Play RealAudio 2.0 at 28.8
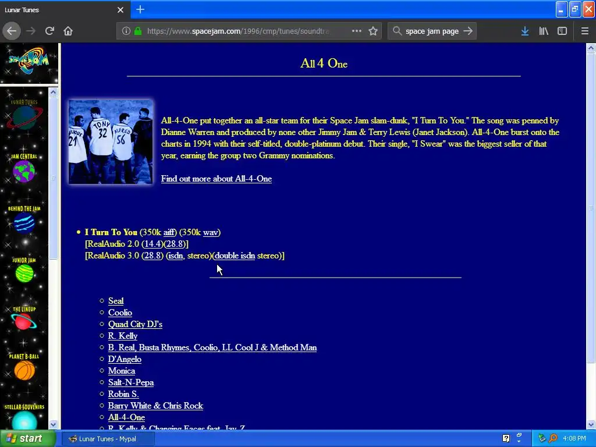Image resolution: width=596 pixels, height=447 pixels. [175, 244]
